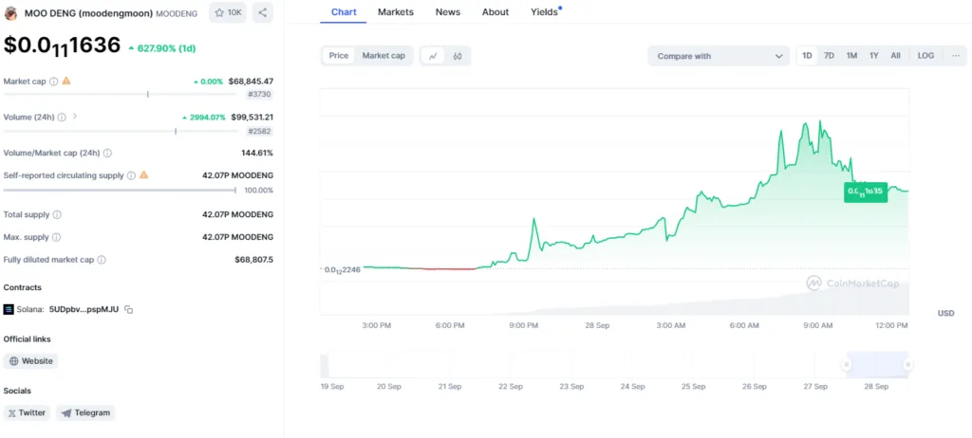Open the Volume (24h) info icon
Image resolution: width=972 pixels, height=438 pixels.
pyautogui.click(x=62, y=118)
